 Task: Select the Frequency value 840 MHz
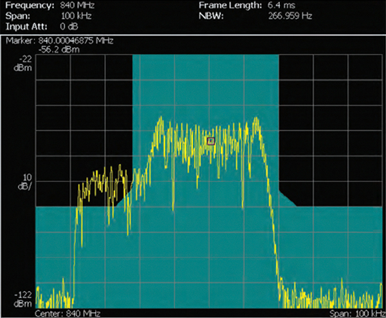(x=77, y=5)
